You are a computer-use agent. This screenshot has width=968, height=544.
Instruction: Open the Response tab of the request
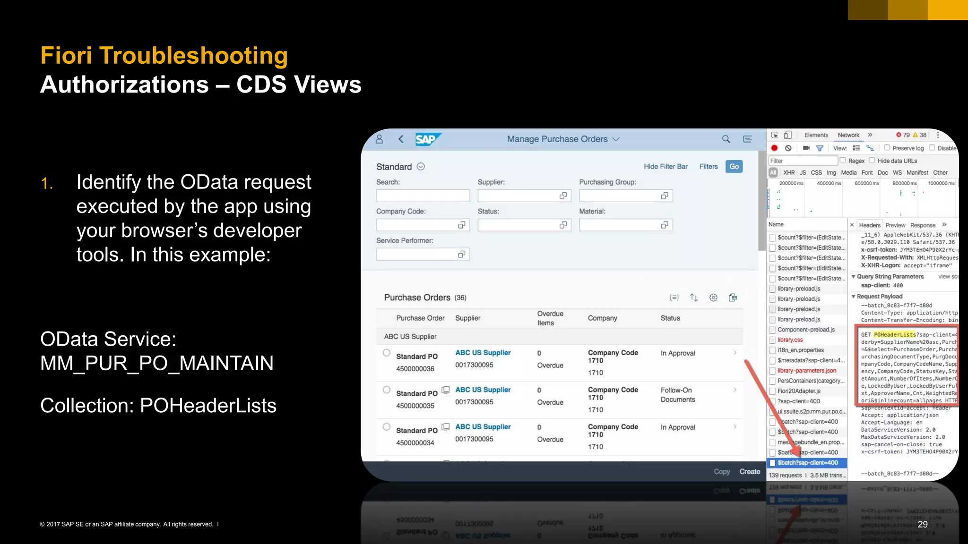(923, 225)
